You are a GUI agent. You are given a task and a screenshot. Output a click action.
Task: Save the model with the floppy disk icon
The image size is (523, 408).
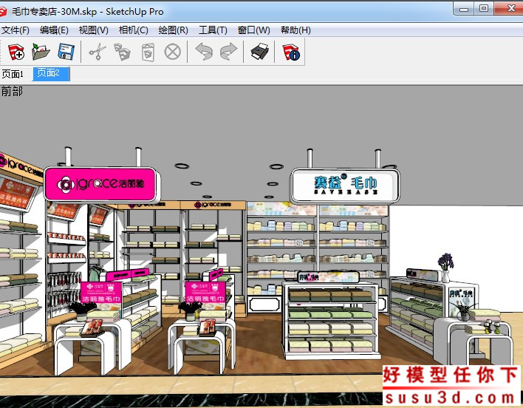point(66,52)
